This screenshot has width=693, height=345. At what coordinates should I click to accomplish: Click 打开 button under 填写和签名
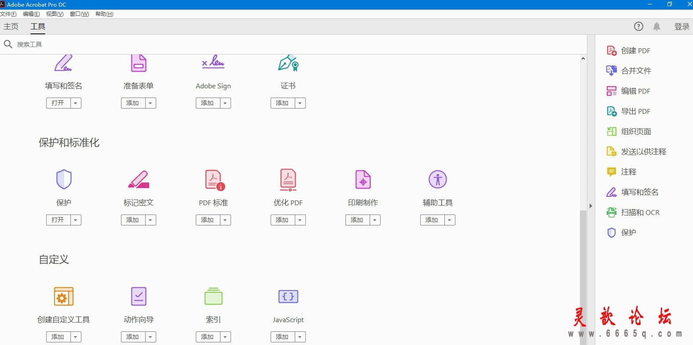[x=58, y=103]
